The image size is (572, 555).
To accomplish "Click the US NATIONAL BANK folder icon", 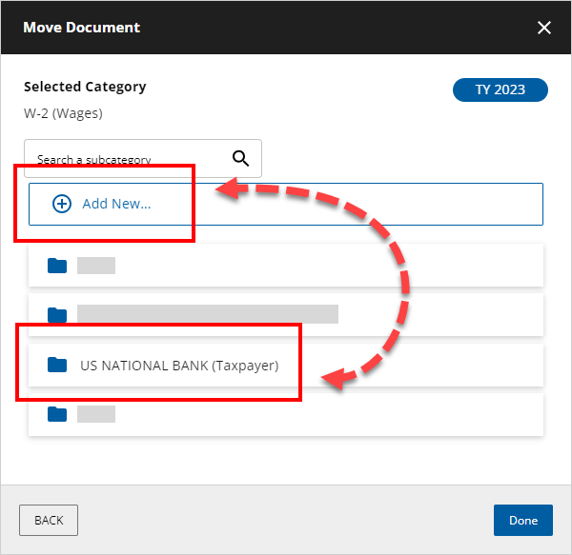I will coord(57,365).
